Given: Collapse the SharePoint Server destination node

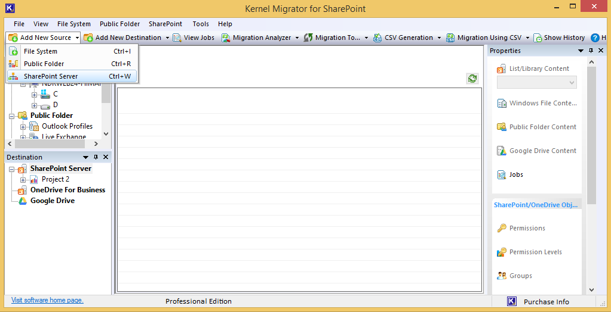Looking at the screenshot, I should click(11, 170).
